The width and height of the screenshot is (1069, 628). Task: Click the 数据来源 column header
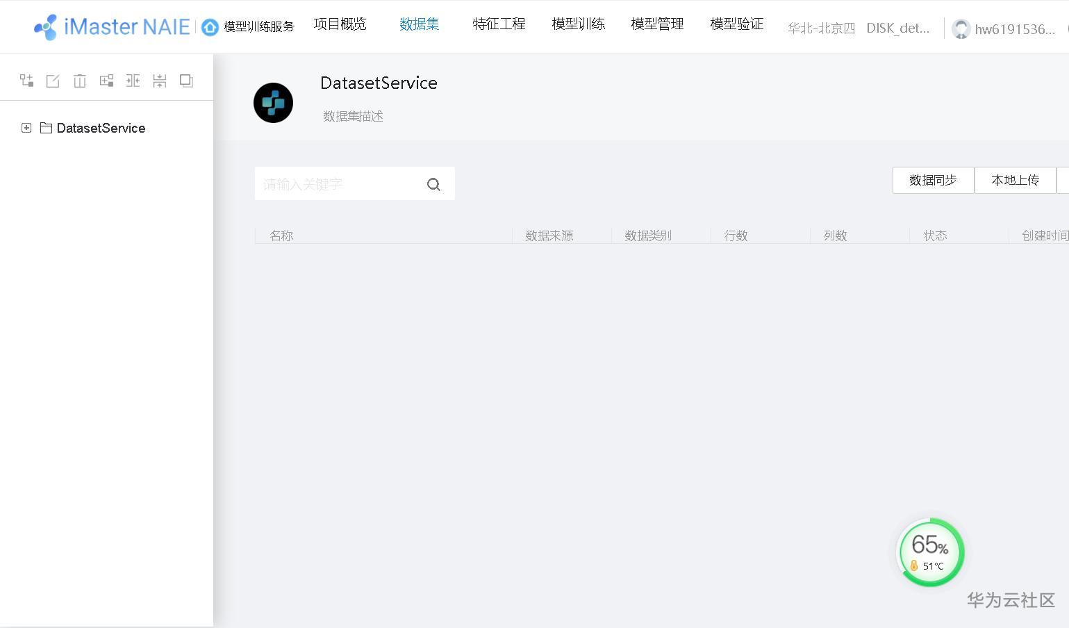(x=549, y=235)
